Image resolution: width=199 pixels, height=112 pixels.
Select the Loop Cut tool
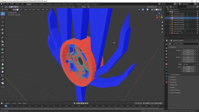pos(3,57)
